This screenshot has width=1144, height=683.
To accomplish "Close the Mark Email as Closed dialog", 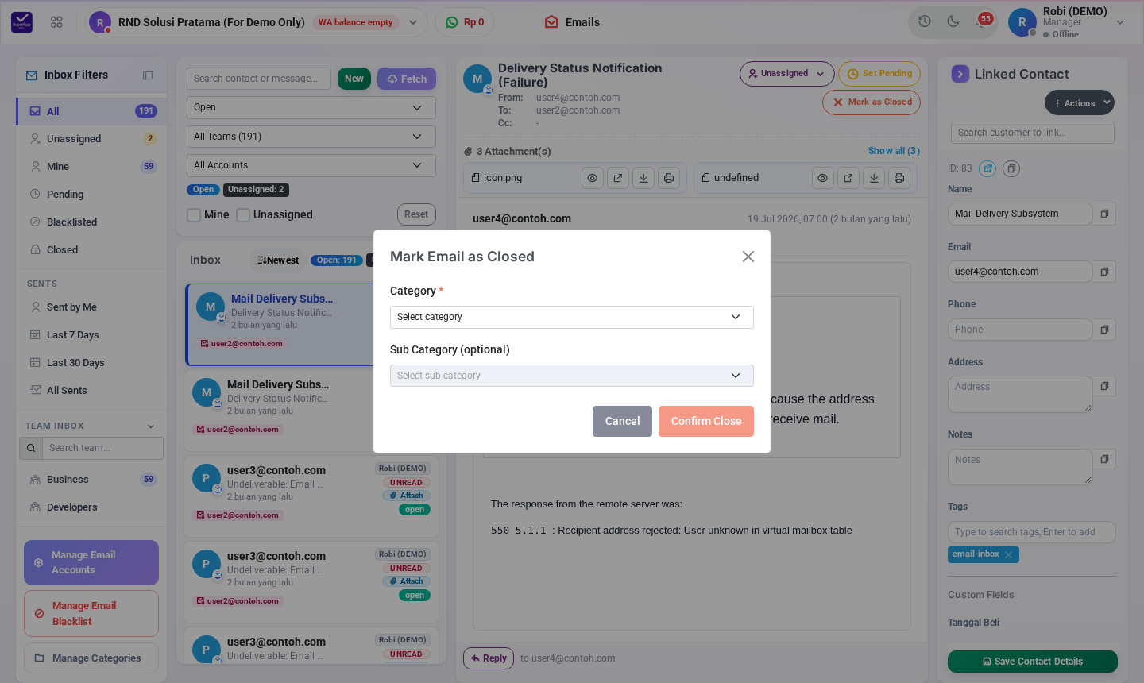I will (x=748, y=257).
